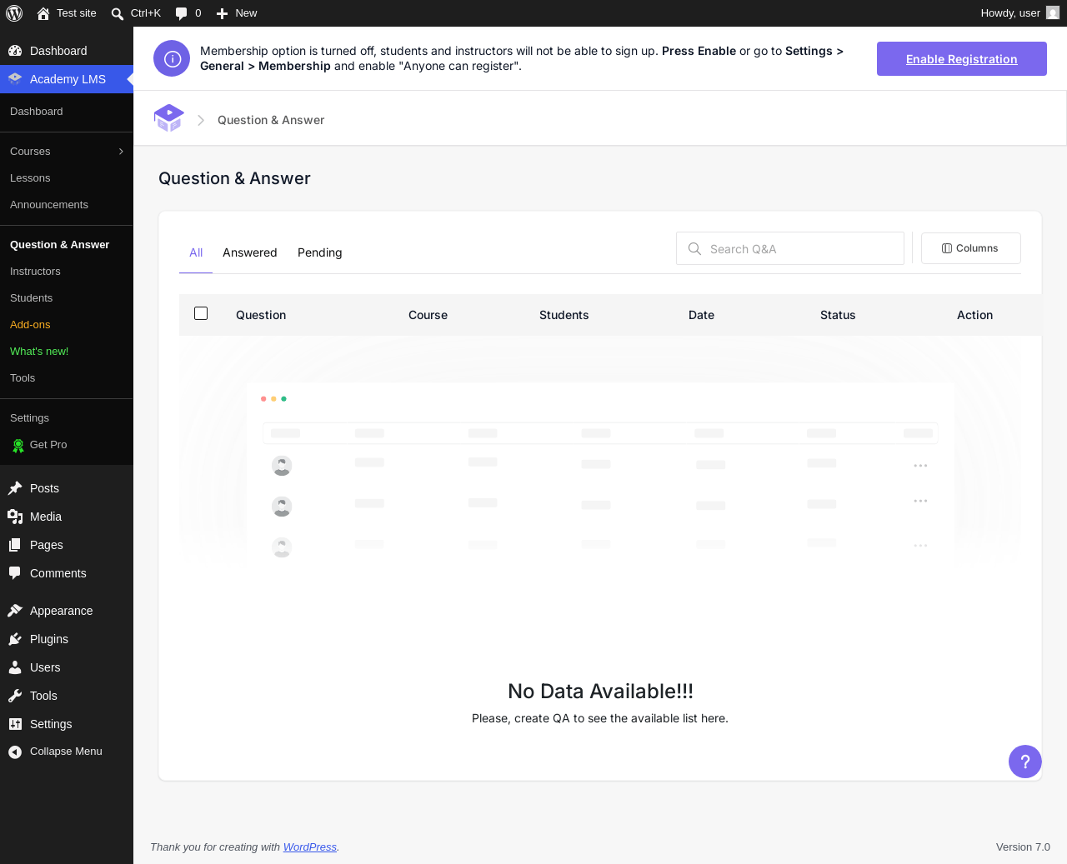Image resolution: width=1067 pixels, height=864 pixels.
Task: Switch to the All tab
Action: pos(196,252)
